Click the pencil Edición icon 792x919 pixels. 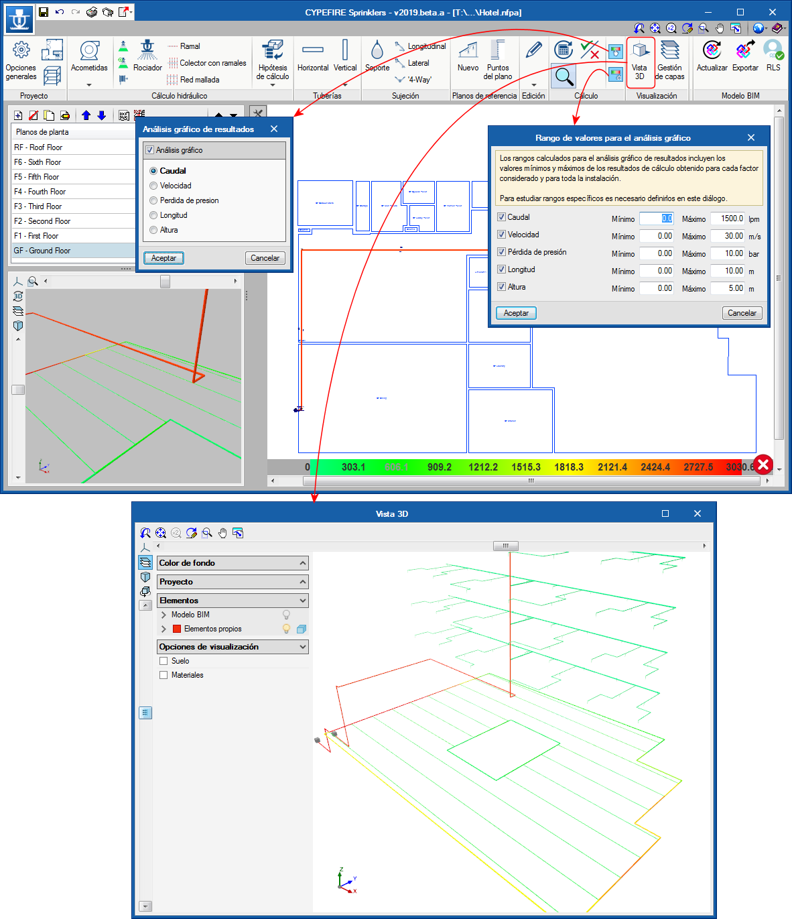point(533,50)
